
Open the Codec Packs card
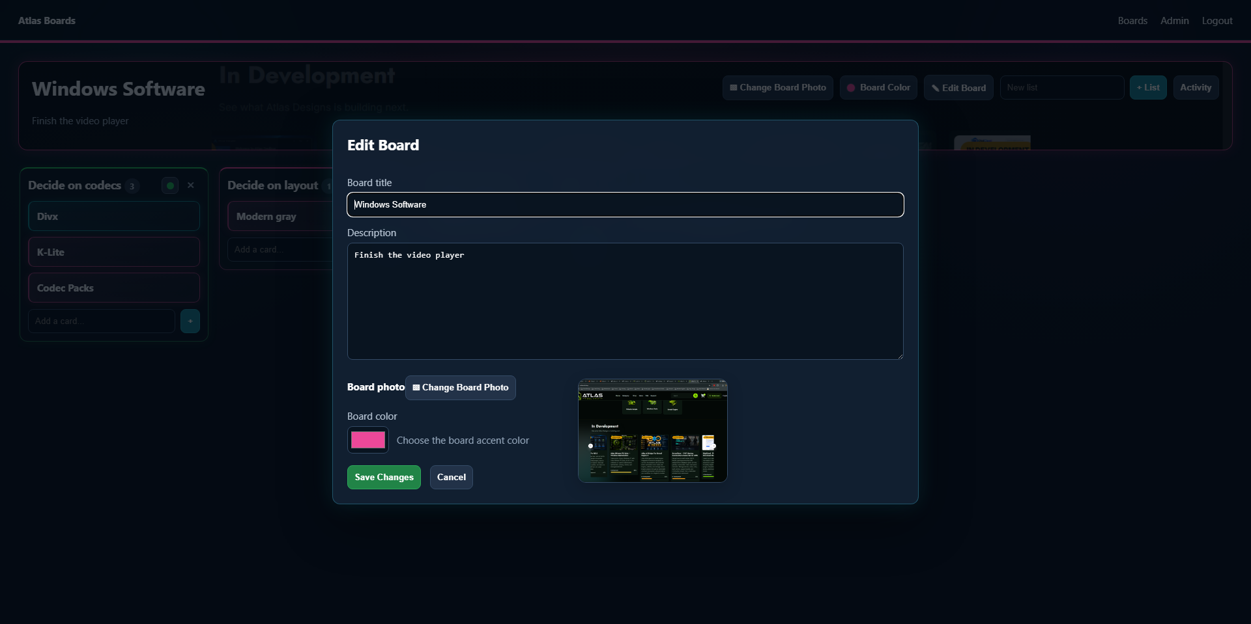[x=114, y=288]
